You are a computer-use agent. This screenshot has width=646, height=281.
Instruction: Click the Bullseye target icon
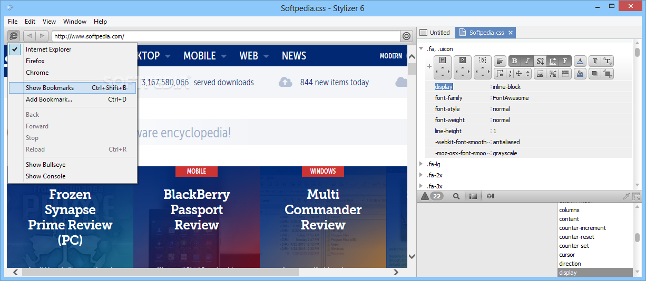(x=407, y=36)
